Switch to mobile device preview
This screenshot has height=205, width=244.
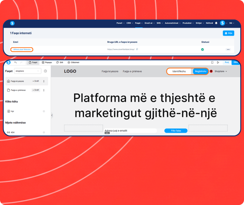point(212,62)
